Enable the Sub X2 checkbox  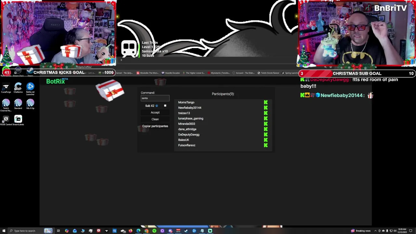[165, 106]
